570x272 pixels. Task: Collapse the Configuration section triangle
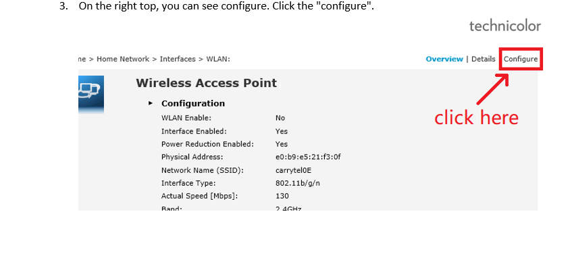pos(151,103)
